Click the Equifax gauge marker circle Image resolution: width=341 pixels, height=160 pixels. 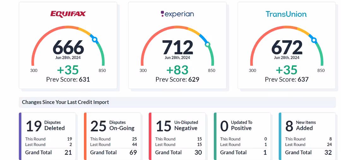click(x=95, y=40)
